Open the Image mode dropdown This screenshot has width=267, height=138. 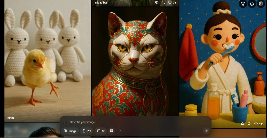coord(70,131)
